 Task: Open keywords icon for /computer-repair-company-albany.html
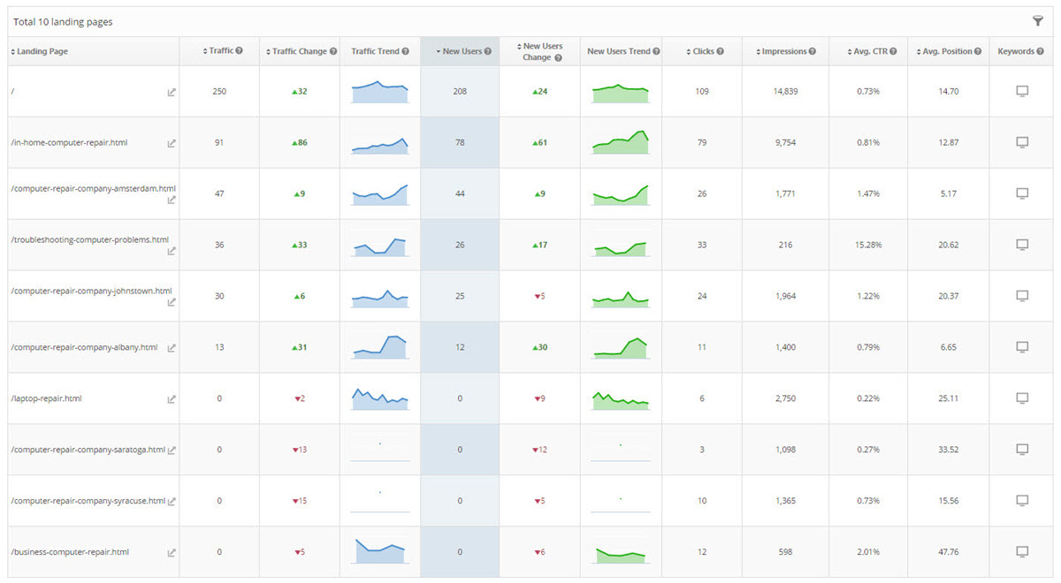click(x=1022, y=347)
